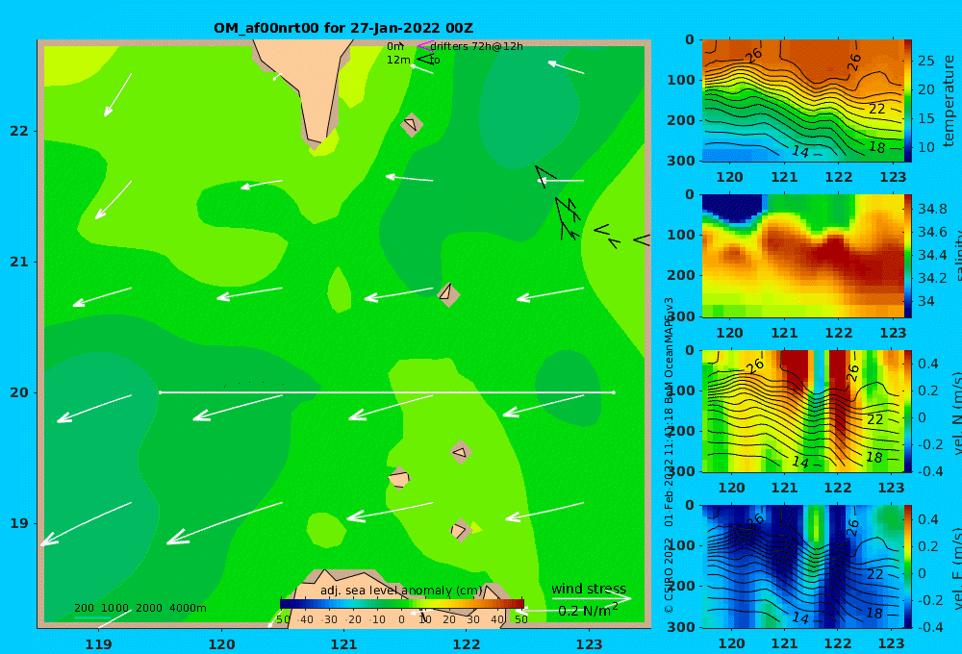Viewport: 962px width, 654px height.
Task: Click the adj. sea level anomaly colorbar
Action: pyautogui.click(x=402, y=604)
